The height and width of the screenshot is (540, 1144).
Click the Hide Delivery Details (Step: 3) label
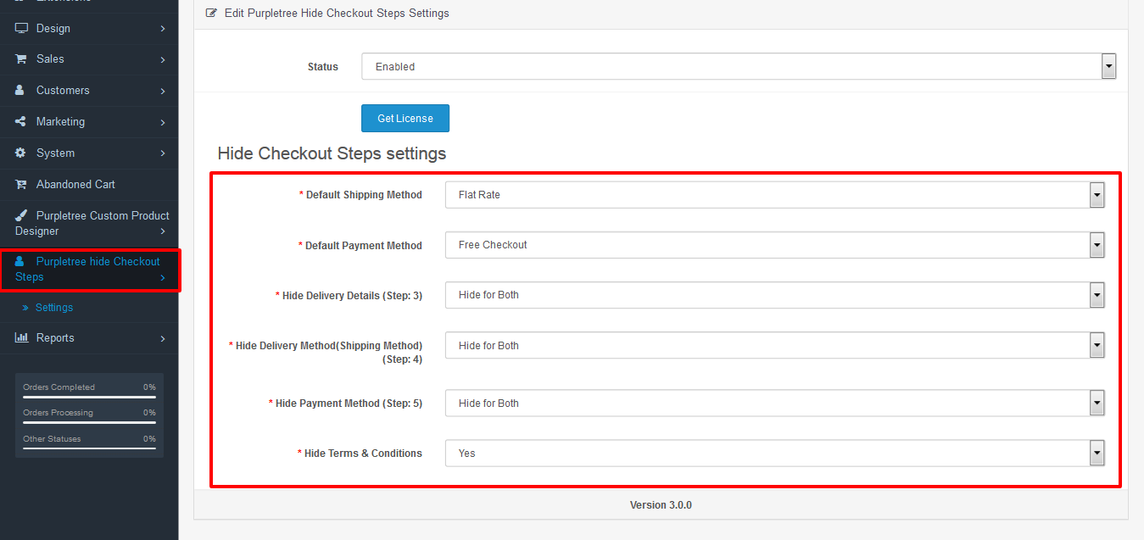[352, 296]
